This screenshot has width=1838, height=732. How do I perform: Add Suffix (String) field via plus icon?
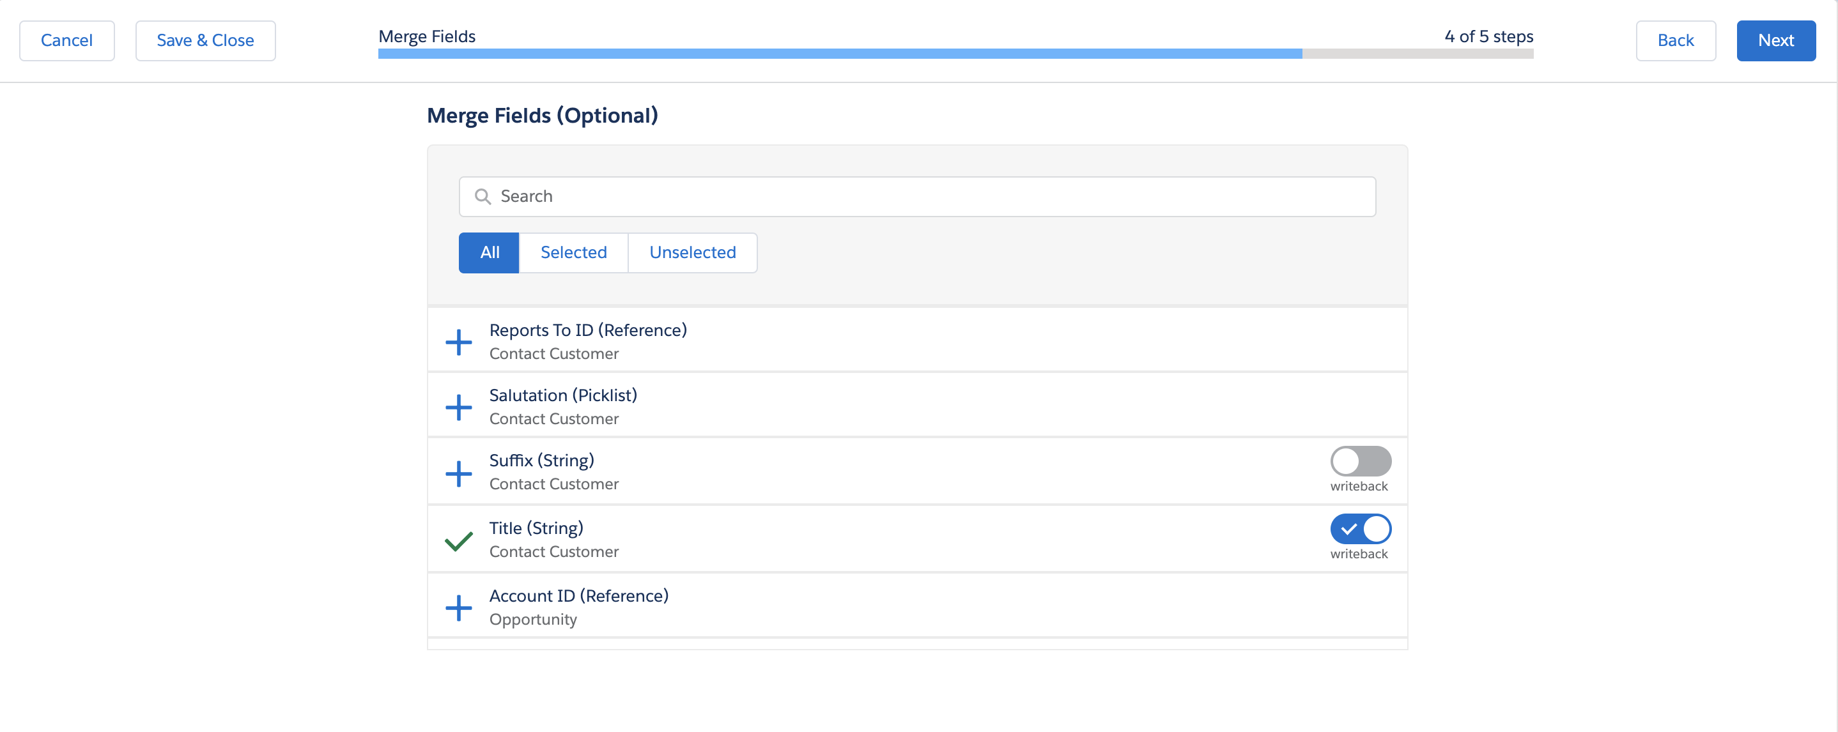click(458, 473)
